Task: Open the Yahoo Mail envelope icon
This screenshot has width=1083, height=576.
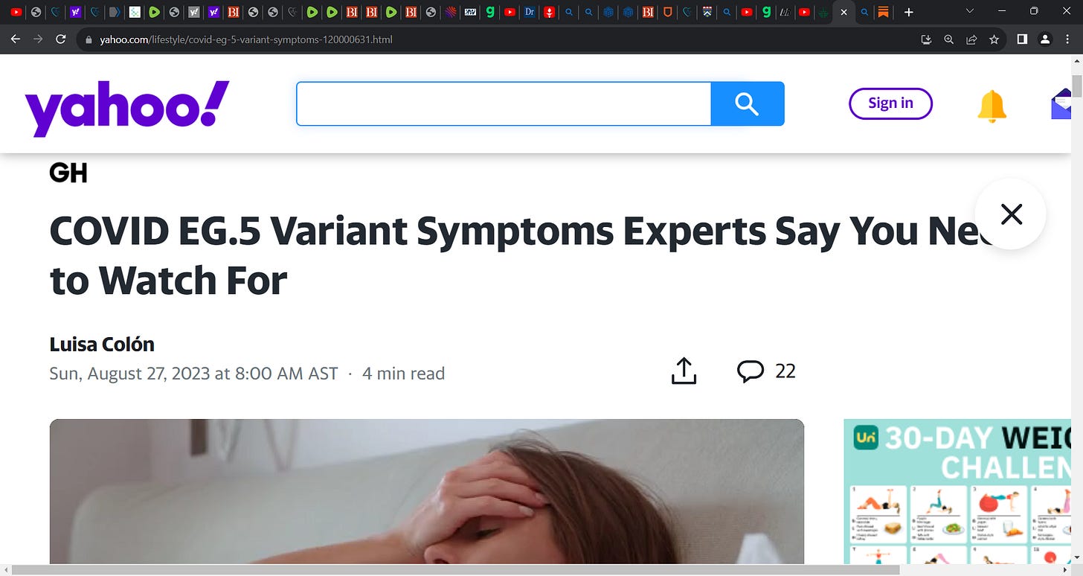Action: click(x=1061, y=104)
